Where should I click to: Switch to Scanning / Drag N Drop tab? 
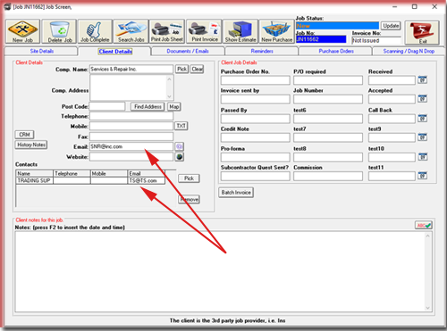[409, 51]
